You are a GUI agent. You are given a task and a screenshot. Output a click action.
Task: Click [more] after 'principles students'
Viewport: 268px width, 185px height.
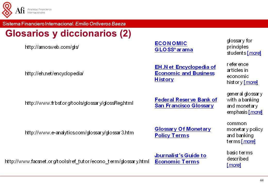pyautogui.click(x=254, y=53)
